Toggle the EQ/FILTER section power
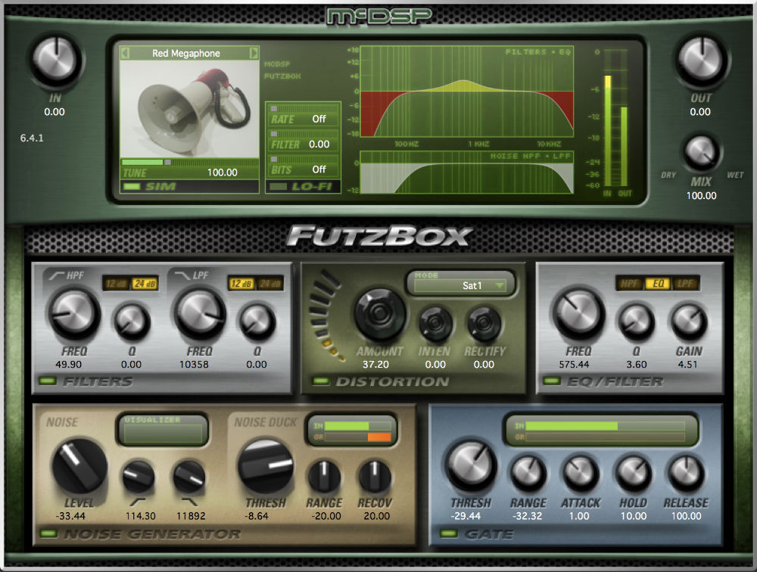The height and width of the screenshot is (572, 757). coord(551,381)
